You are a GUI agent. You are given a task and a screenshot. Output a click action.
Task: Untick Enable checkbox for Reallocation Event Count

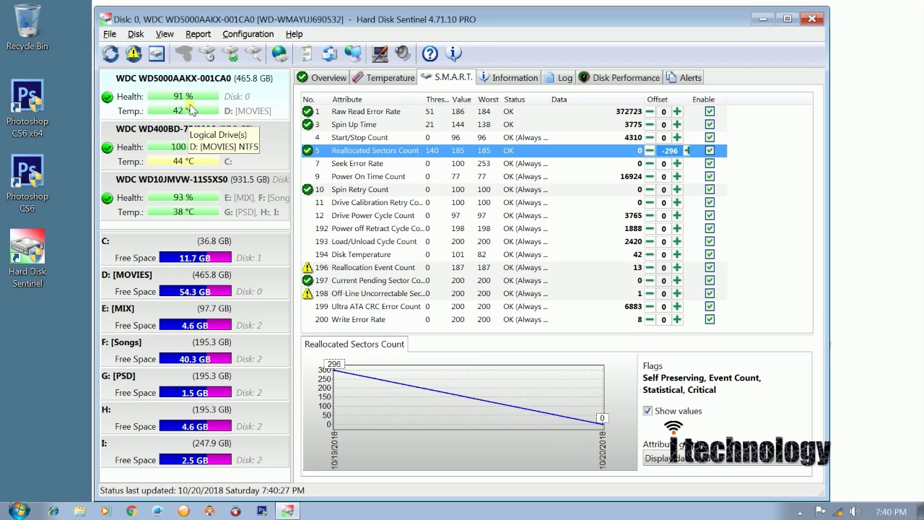(x=710, y=268)
